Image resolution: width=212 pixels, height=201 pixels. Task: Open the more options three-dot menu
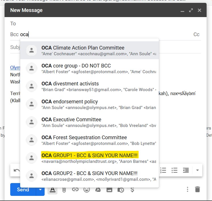pyautogui.click(x=187, y=190)
